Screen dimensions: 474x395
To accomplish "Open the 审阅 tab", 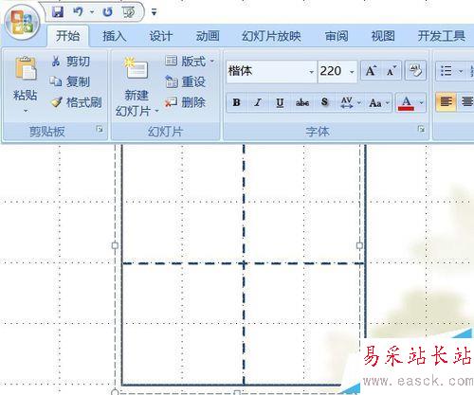I will click(x=337, y=36).
